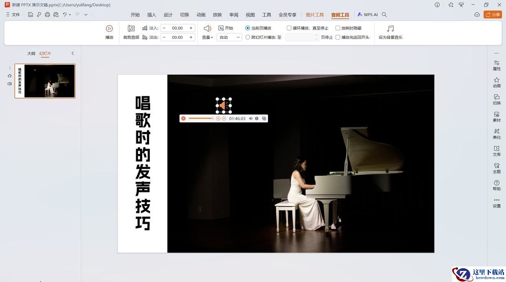Click the redo arrow icon
The image size is (506, 282).
pyautogui.click(x=77, y=15)
